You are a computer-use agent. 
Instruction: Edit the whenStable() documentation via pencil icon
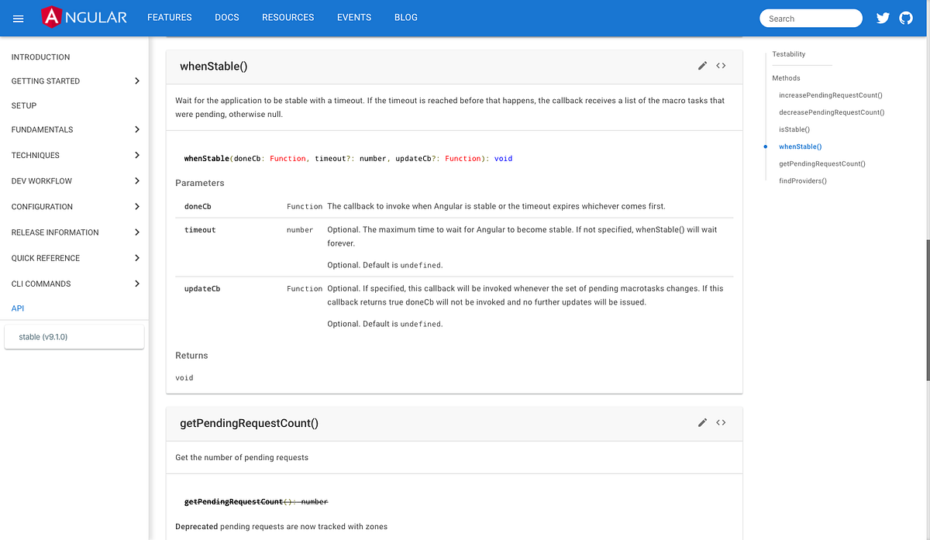(702, 66)
